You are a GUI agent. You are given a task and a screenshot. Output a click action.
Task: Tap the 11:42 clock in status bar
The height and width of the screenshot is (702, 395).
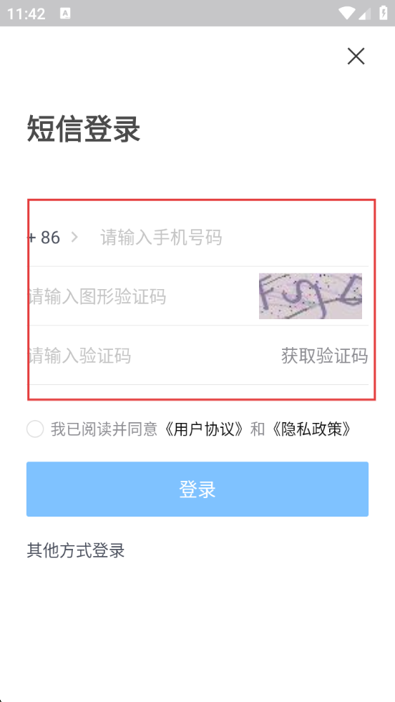tap(26, 14)
